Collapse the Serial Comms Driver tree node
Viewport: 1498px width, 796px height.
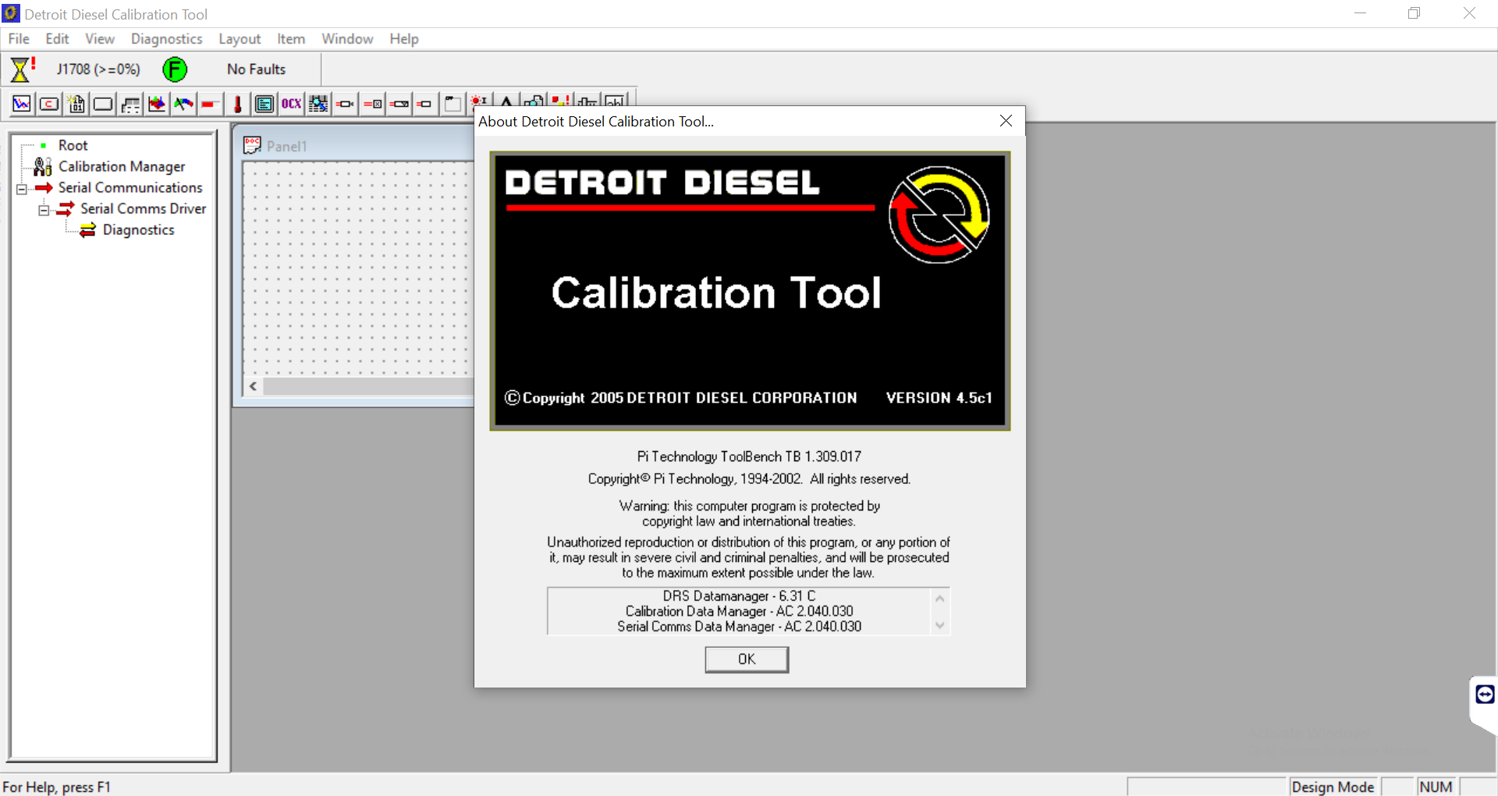44,209
